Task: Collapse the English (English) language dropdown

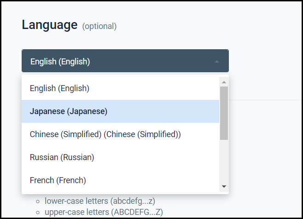Action: pos(125,61)
